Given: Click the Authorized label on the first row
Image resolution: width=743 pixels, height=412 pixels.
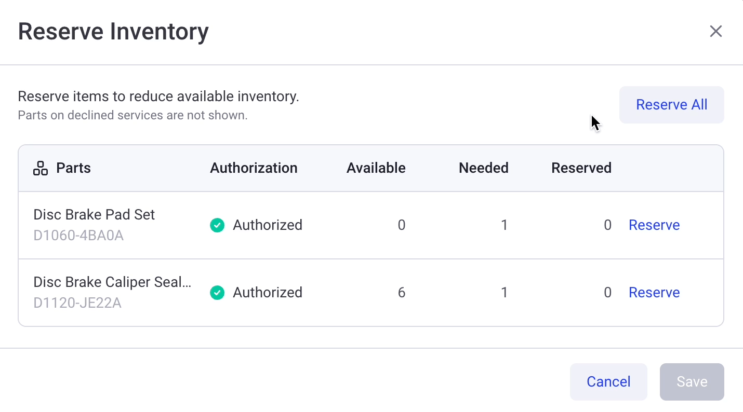Looking at the screenshot, I should [x=268, y=225].
